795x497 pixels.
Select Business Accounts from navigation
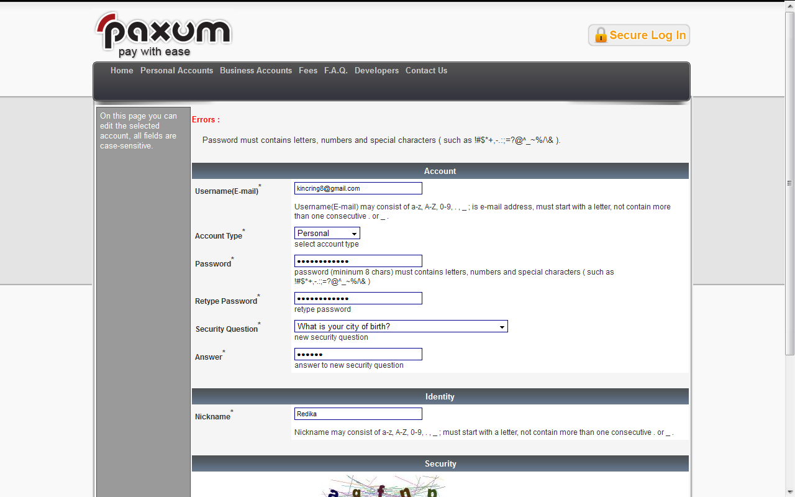[256, 70]
